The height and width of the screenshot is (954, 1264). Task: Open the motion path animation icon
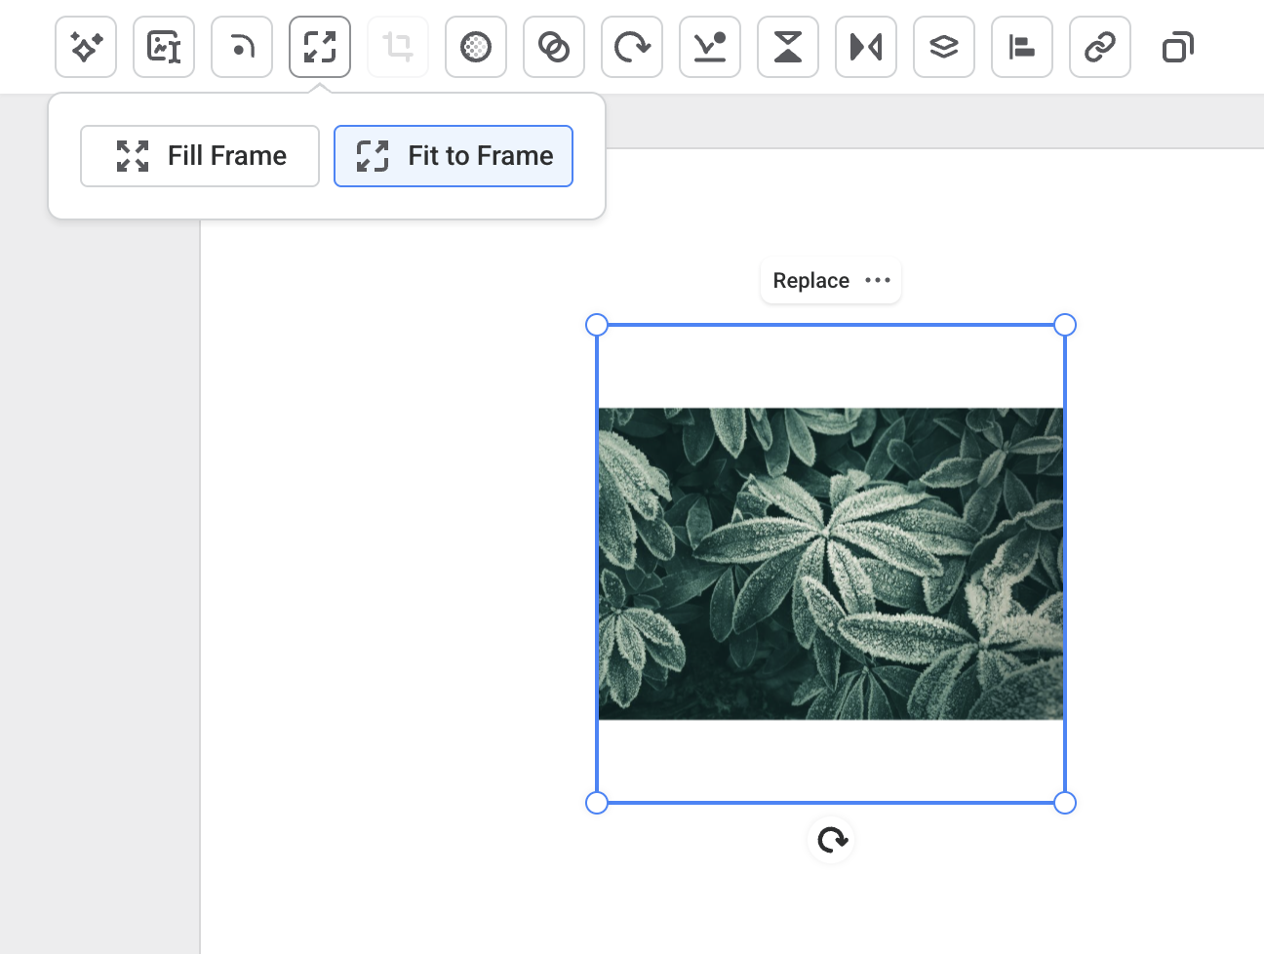710,47
